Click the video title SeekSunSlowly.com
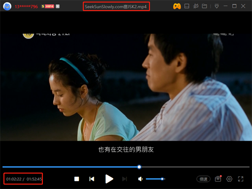The height and width of the screenshot is (189, 252). [116, 7]
